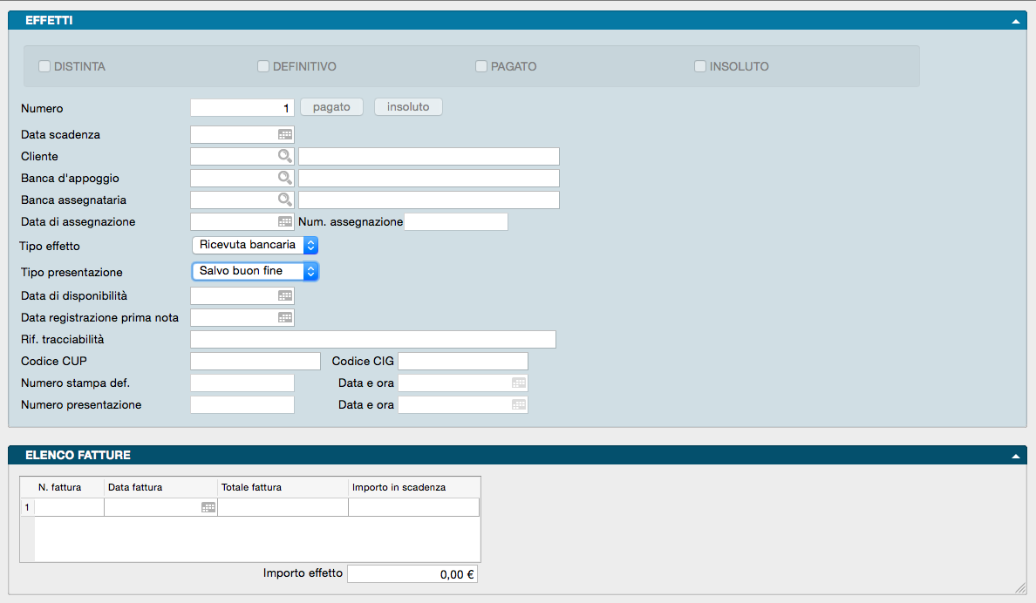Toggle the DEFINITIVO checkbox

[x=263, y=66]
